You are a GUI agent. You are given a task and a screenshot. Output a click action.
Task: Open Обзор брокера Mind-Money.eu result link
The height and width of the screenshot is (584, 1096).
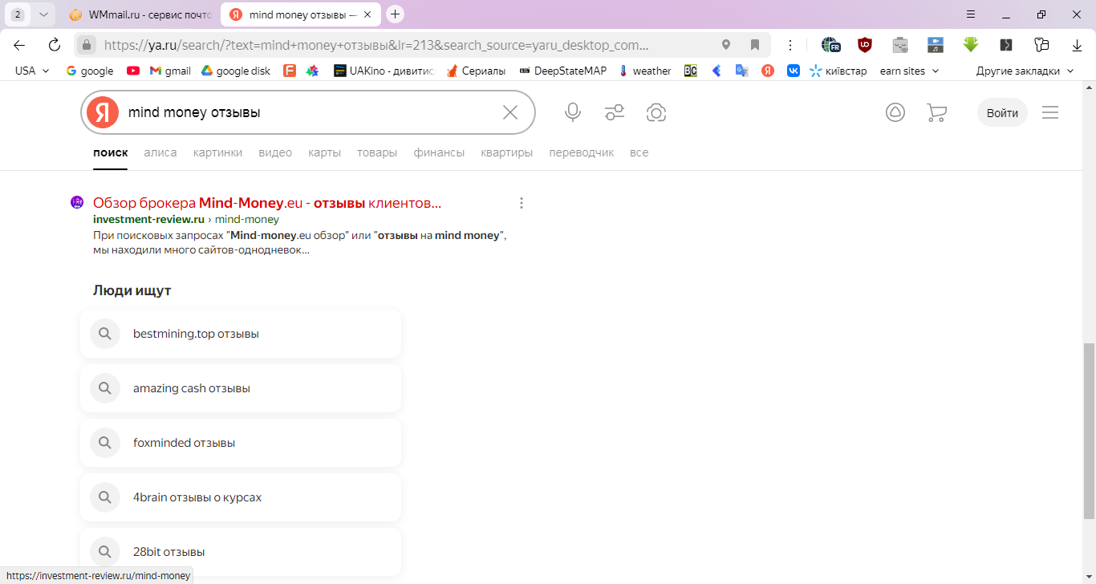(267, 203)
